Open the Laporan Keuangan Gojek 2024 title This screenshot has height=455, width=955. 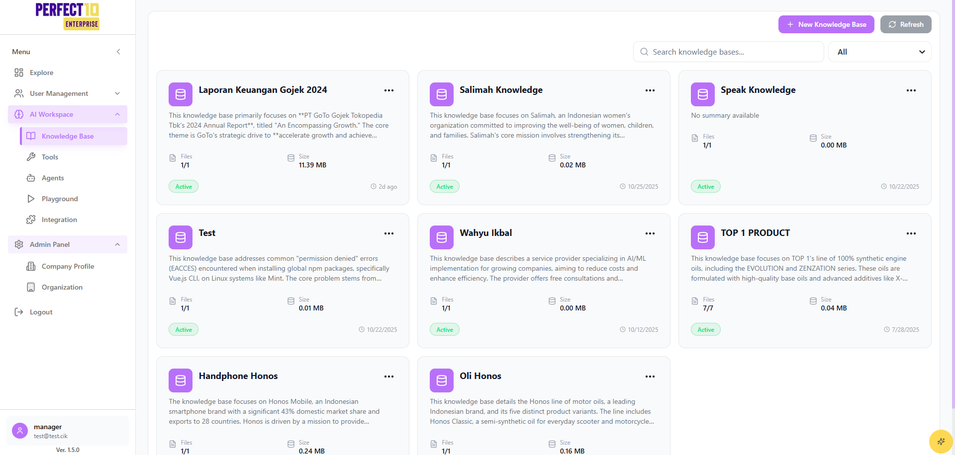263,90
